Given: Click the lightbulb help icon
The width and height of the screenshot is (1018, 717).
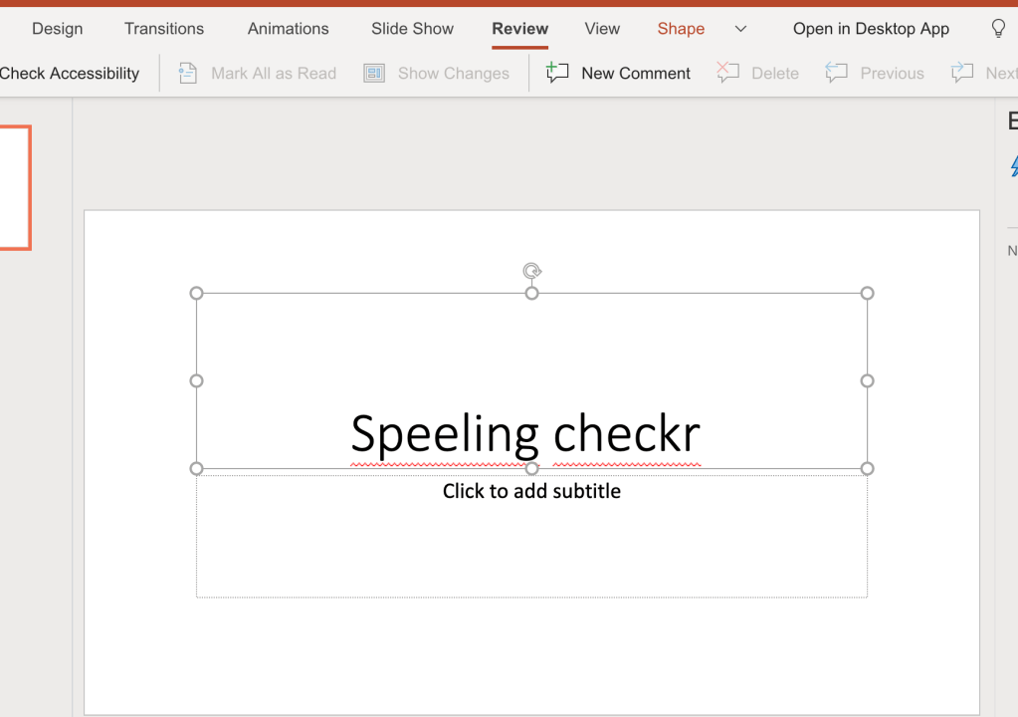Looking at the screenshot, I should 998,29.
